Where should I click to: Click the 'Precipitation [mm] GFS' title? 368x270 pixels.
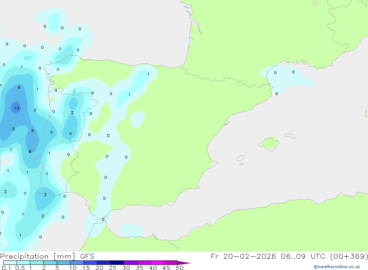(47, 256)
